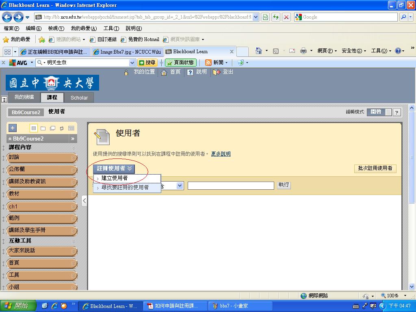The width and height of the screenshot is (416, 312).
Task: Open the 更多說明 link
Action: (221, 154)
